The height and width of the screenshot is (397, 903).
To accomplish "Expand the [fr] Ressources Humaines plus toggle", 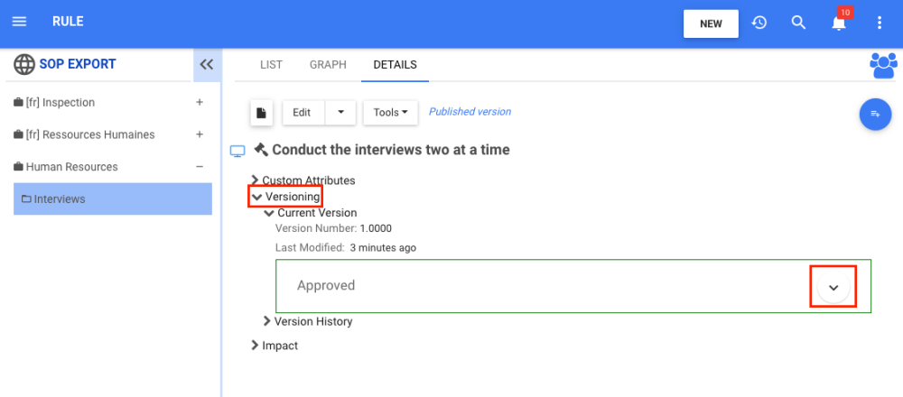I will point(200,134).
